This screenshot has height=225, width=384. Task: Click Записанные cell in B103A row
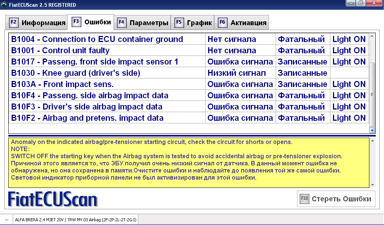(303, 84)
